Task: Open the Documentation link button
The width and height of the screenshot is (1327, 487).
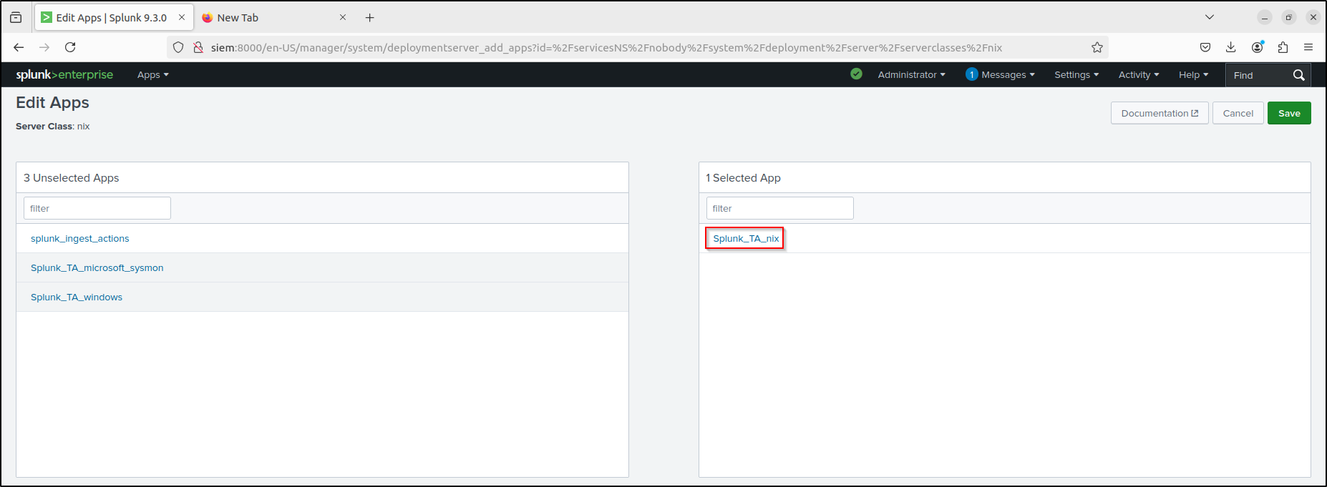Action: point(1160,113)
